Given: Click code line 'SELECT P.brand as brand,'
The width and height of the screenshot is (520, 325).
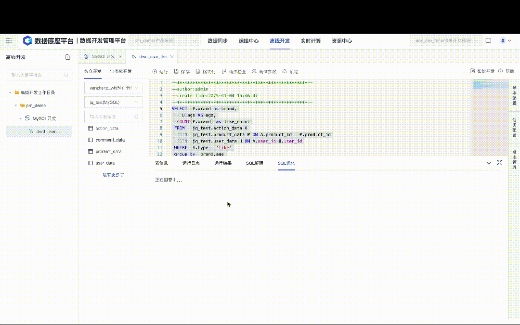Looking at the screenshot, I should click(x=204, y=109).
